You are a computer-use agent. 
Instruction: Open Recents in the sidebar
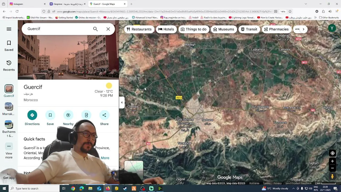coord(9,66)
